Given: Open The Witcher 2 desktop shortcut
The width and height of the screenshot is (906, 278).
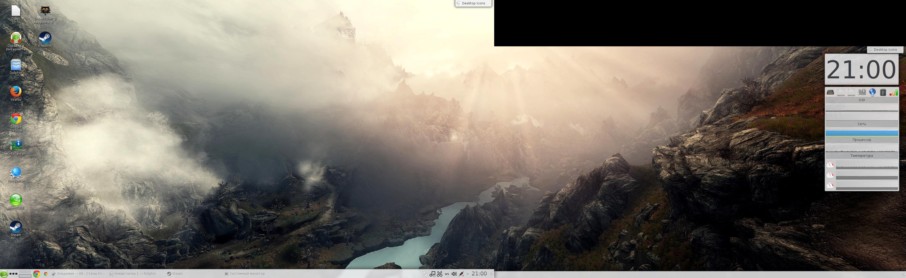Looking at the screenshot, I should [x=45, y=11].
